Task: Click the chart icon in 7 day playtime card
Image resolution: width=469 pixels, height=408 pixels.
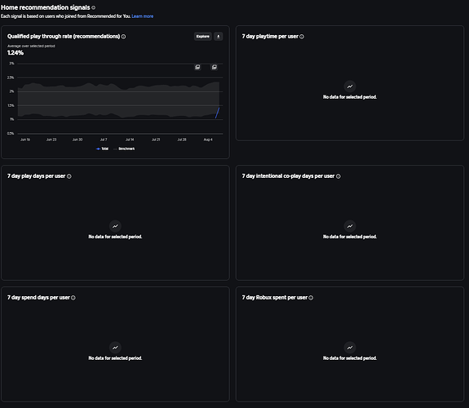Action: pos(350,86)
